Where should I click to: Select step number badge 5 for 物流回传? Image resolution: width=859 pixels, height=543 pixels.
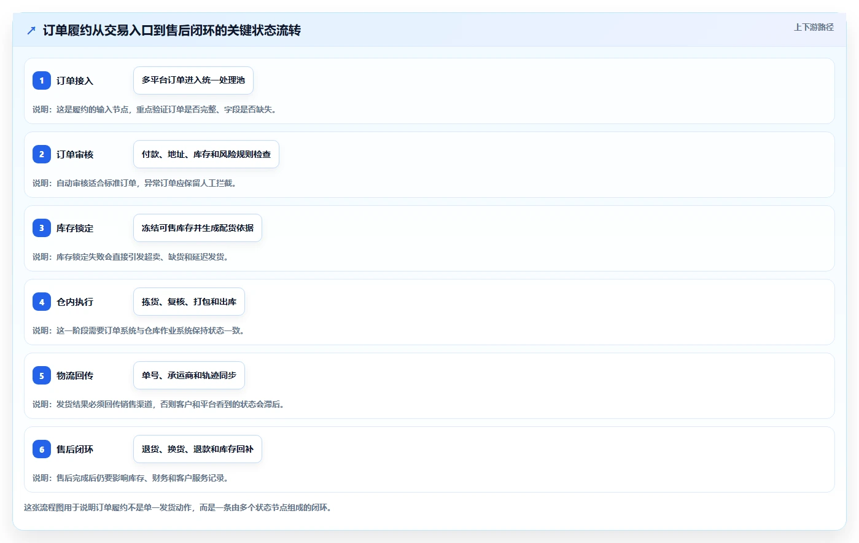click(x=42, y=375)
